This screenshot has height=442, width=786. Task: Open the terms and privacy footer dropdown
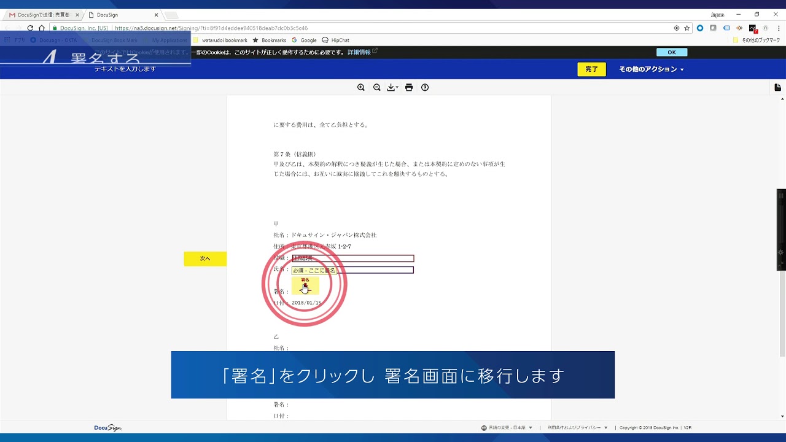pyautogui.click(x=577, y=428)
